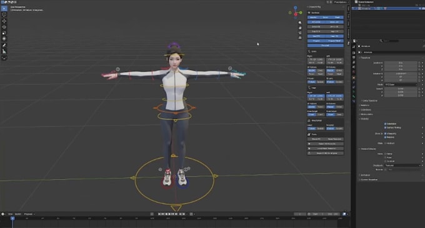The image size is (425, 228).
Task: Open the Pose Options dropdown in header
Action: (x=341, y=2)
